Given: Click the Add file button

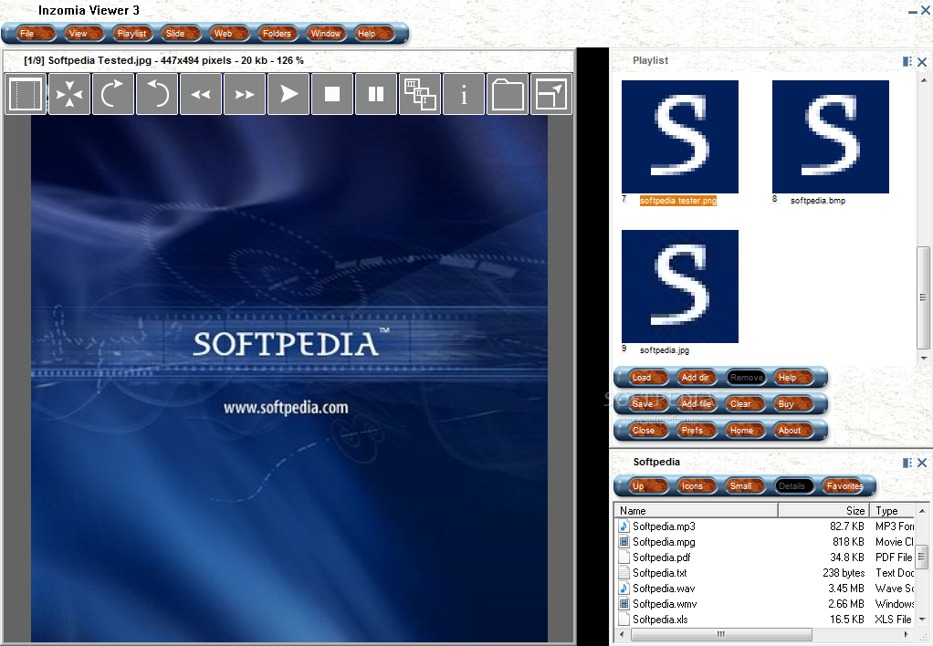Looking at the screenshot, I should pyautogui.click(x=697, y=403).
